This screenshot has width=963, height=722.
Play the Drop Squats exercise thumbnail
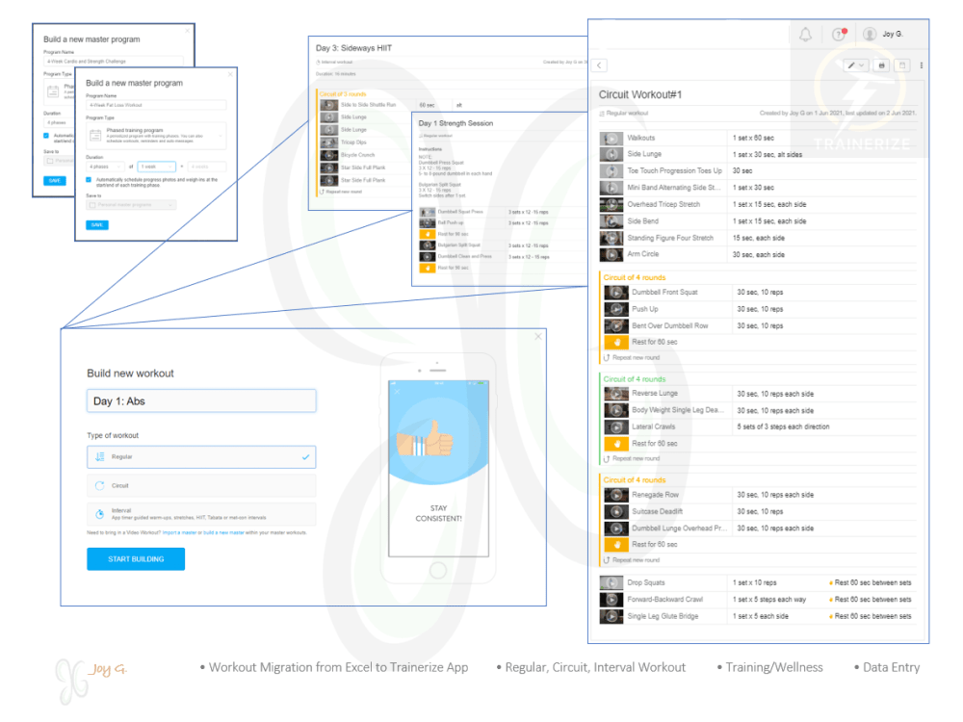tap(612, 582)
